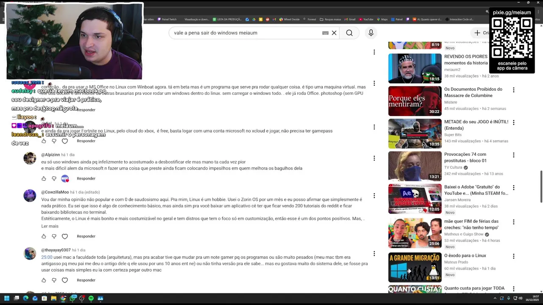Open Task View on taskbar
Viewport: 543px width, 305px height.
click(16, 298)
